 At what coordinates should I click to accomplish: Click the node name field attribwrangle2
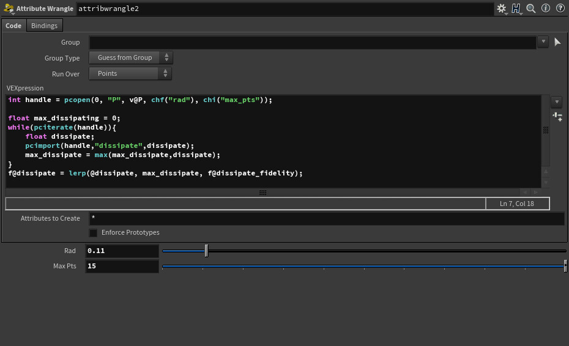tap(285, 9)
